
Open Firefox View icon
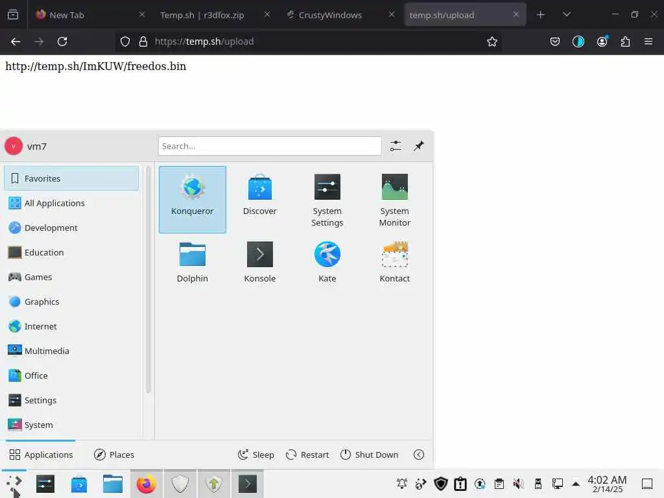[13, 15]
